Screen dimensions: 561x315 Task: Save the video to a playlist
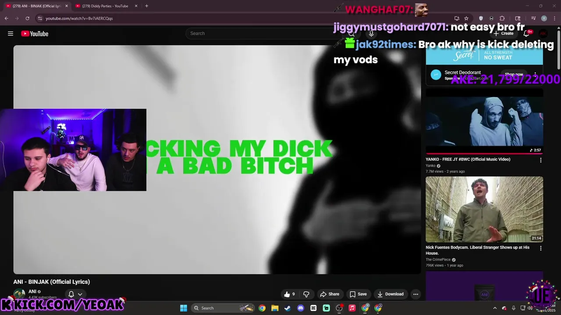click(358, 294)
